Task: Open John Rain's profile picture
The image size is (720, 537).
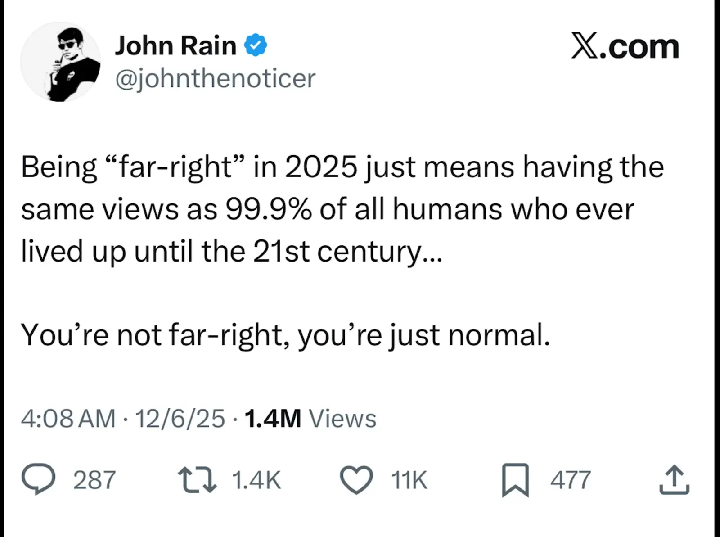Action: click(60, 62)
